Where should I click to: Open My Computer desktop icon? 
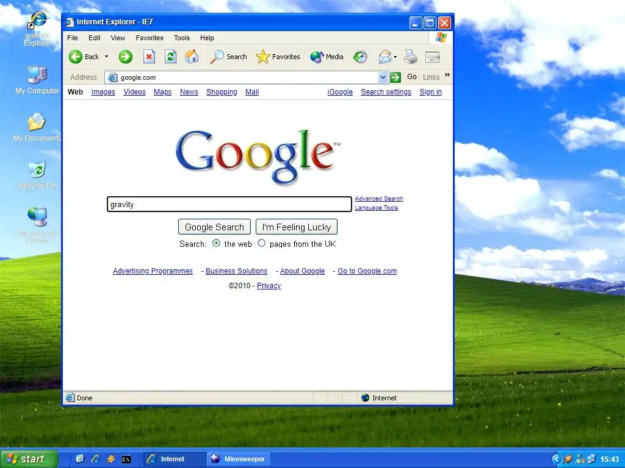click(x=37, y=80)
